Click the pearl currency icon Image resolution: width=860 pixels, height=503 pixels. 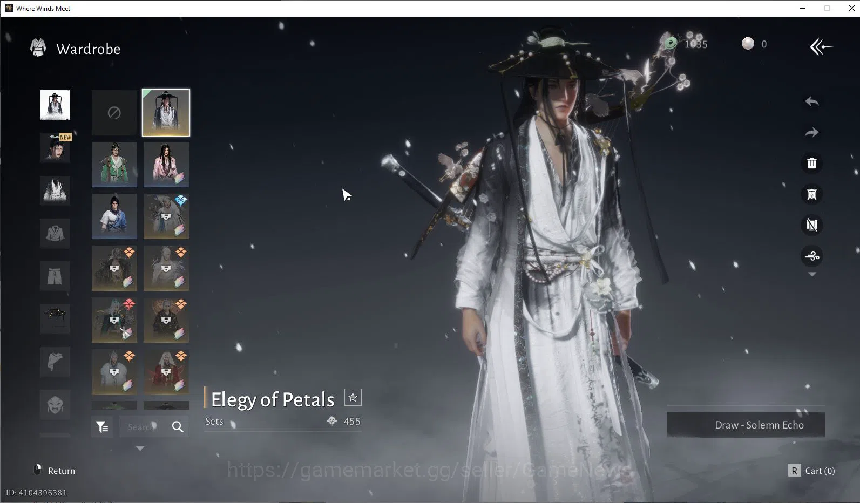(748, 44)
